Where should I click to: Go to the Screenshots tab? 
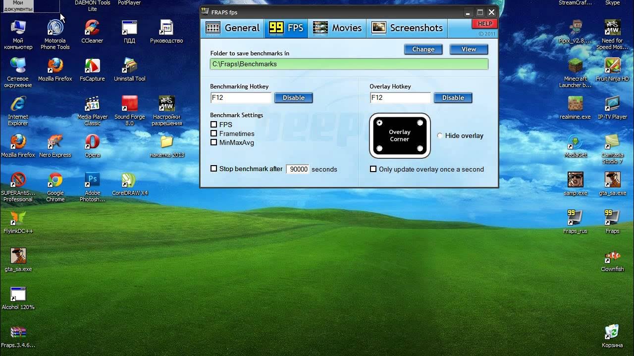(x=407, y=28)
